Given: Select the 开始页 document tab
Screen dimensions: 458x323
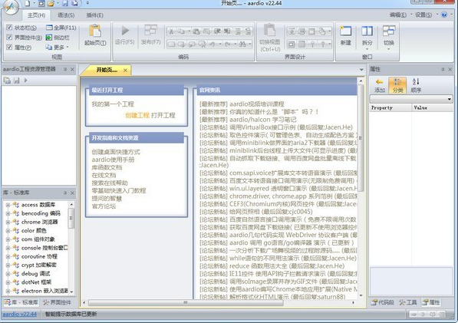Looking at the screenshot, I should [x=107, y=70].
